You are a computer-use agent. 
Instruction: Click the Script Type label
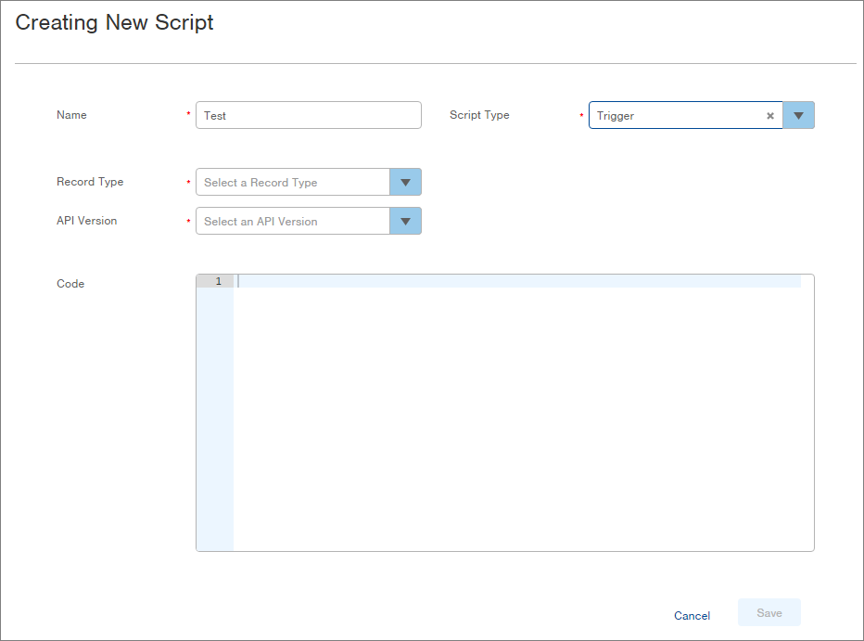click(479, 115)
